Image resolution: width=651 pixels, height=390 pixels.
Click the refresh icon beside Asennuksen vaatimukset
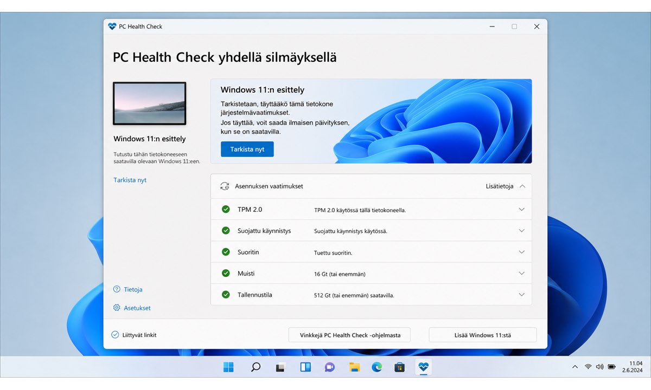point(225,186)
